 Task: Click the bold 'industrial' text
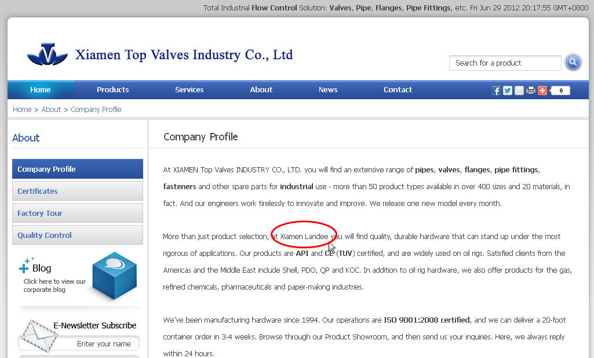coord(297,187)
